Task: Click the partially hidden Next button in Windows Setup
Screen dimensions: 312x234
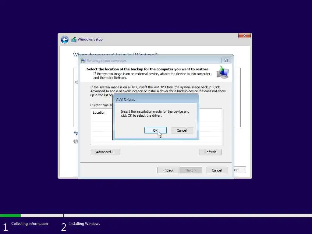Action: coord(240,170)
